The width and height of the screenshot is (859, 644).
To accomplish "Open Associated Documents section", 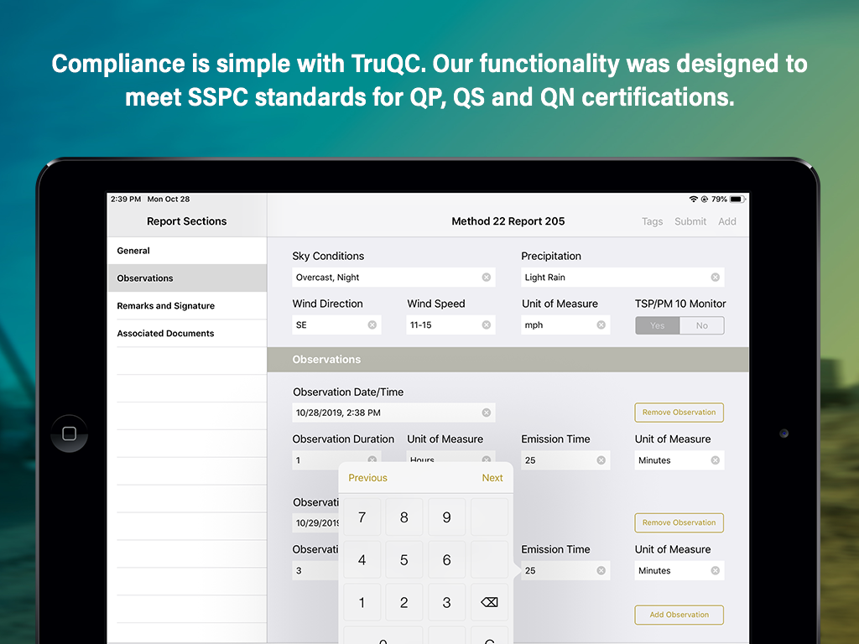I will pyautogui.click(x=187, y=333).
